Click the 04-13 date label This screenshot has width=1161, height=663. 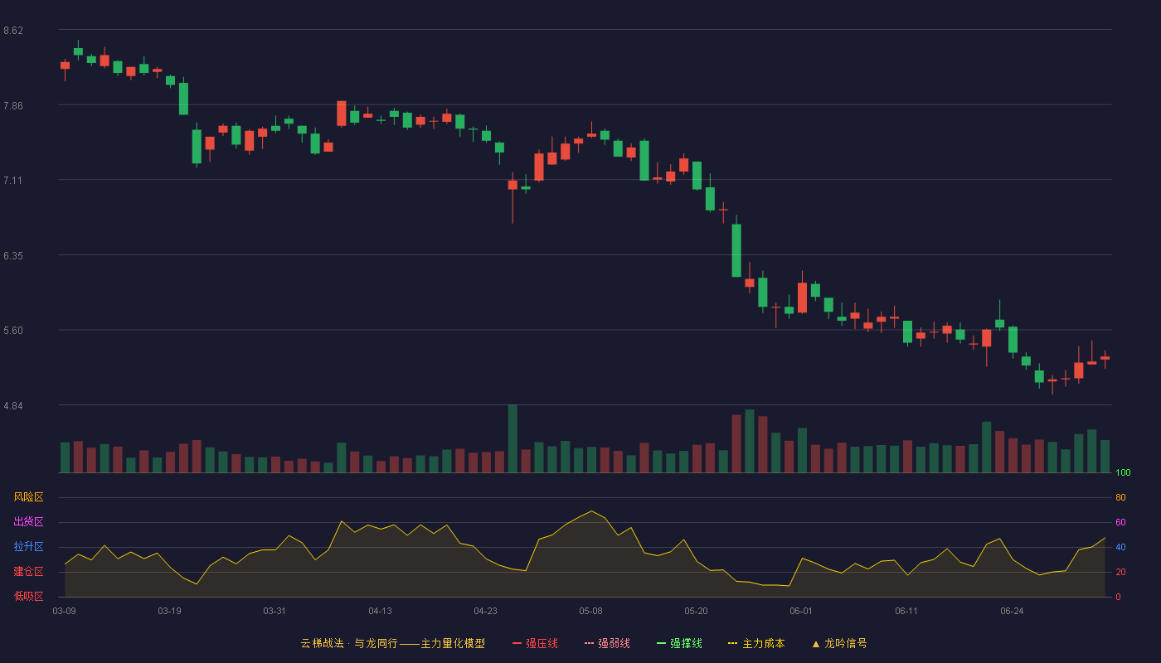pos(380,611)
